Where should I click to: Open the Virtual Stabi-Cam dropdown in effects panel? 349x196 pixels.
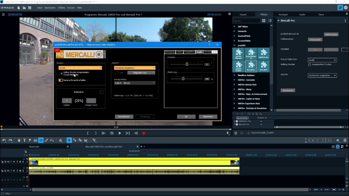pos(322,60)
